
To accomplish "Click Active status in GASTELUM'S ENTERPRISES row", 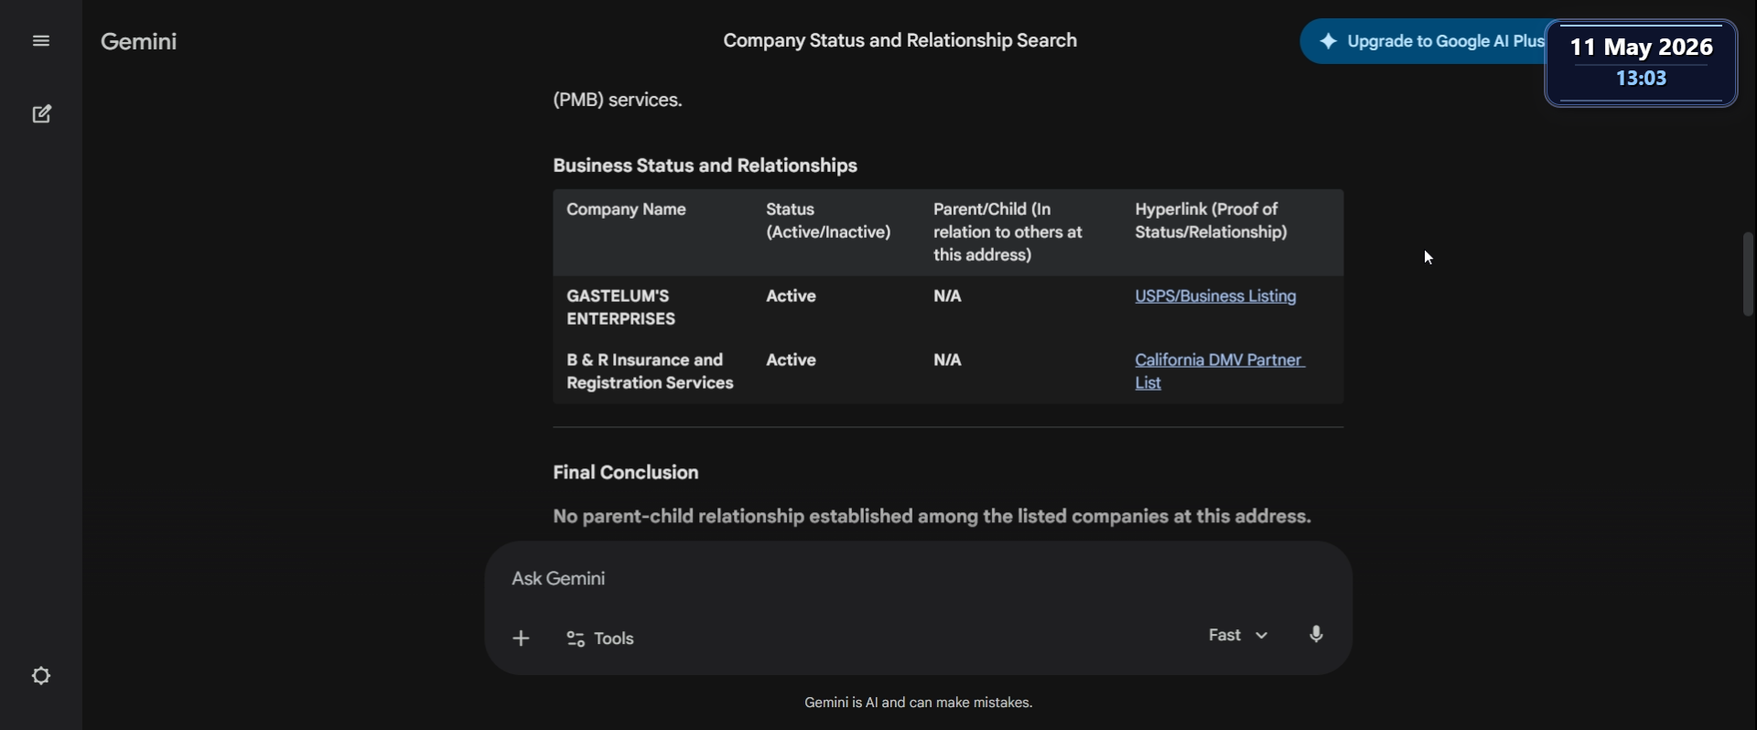I will 791,296.
